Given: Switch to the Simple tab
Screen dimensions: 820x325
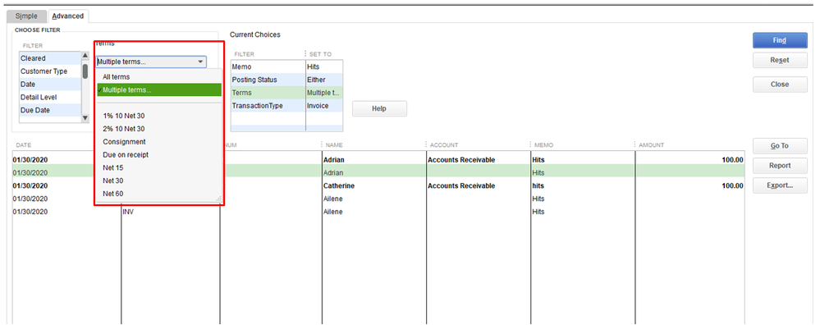Looking at the screenshot, I should (26, 16).
